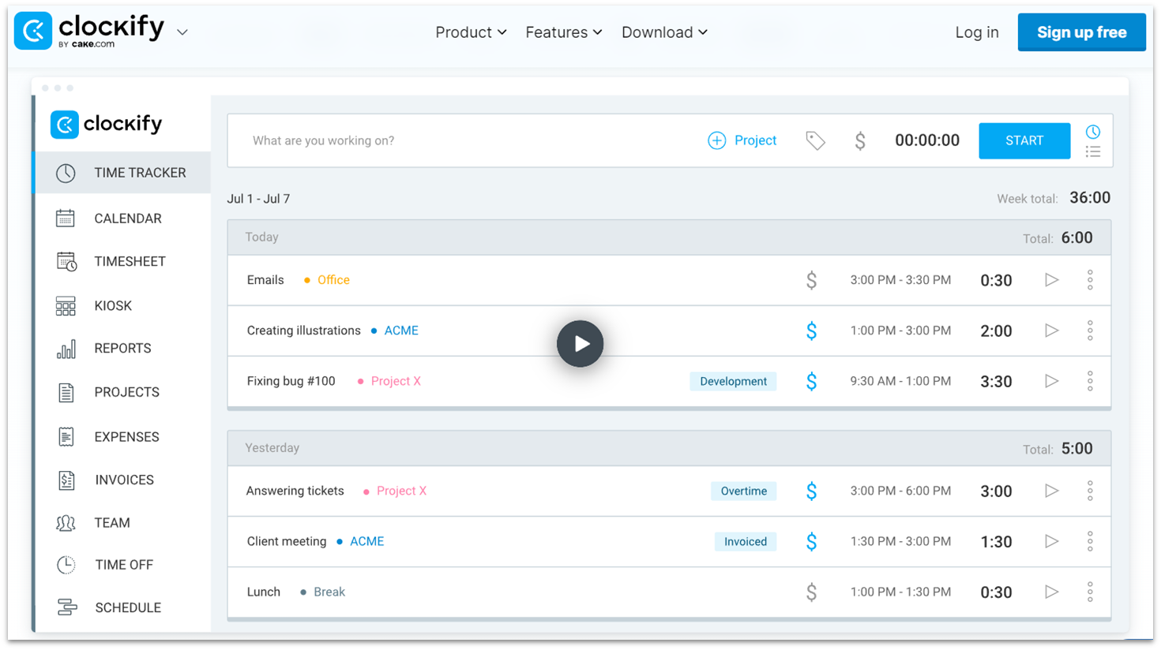1161x650 pixels.
Task: Toggle billable dollar for Lunch entry
Action: pos(811,592)
